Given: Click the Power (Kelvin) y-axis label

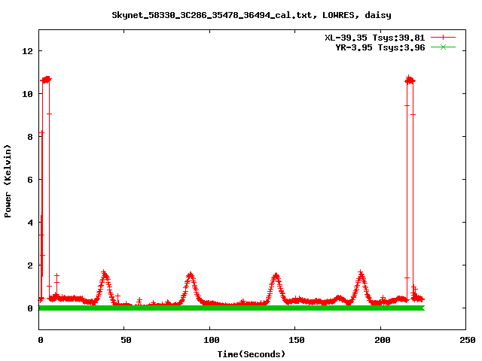Looking at the screenshot, I should coord(8,181).
